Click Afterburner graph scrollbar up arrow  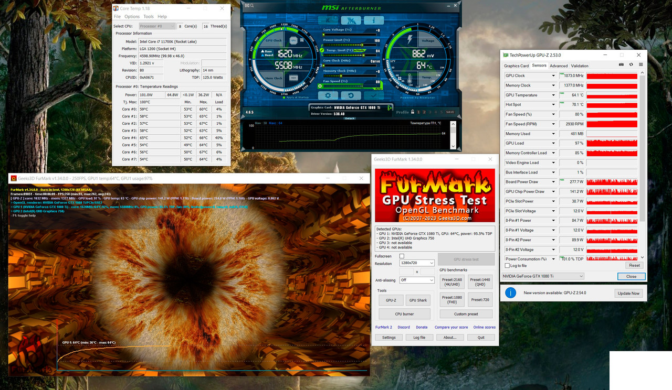point(453,124)
